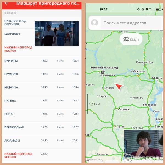Tap the video thumbnail with two people walking
Viewport: 165px width, 165px height.
(x=57, y=34)
